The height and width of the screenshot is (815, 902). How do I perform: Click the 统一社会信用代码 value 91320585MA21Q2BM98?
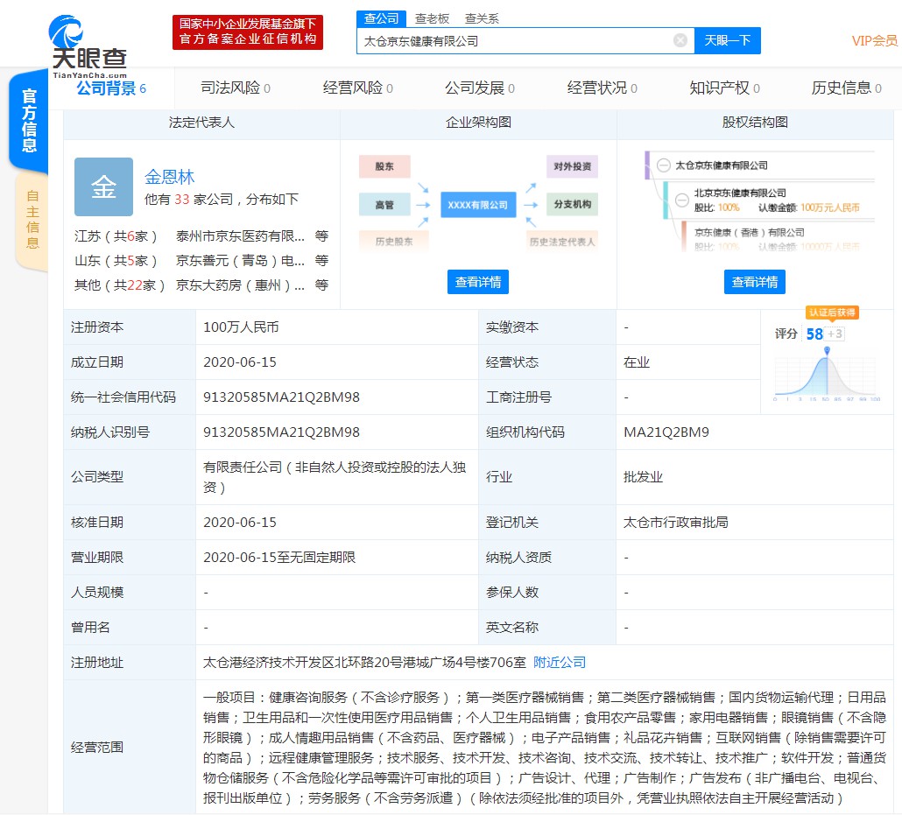(281, 397)
